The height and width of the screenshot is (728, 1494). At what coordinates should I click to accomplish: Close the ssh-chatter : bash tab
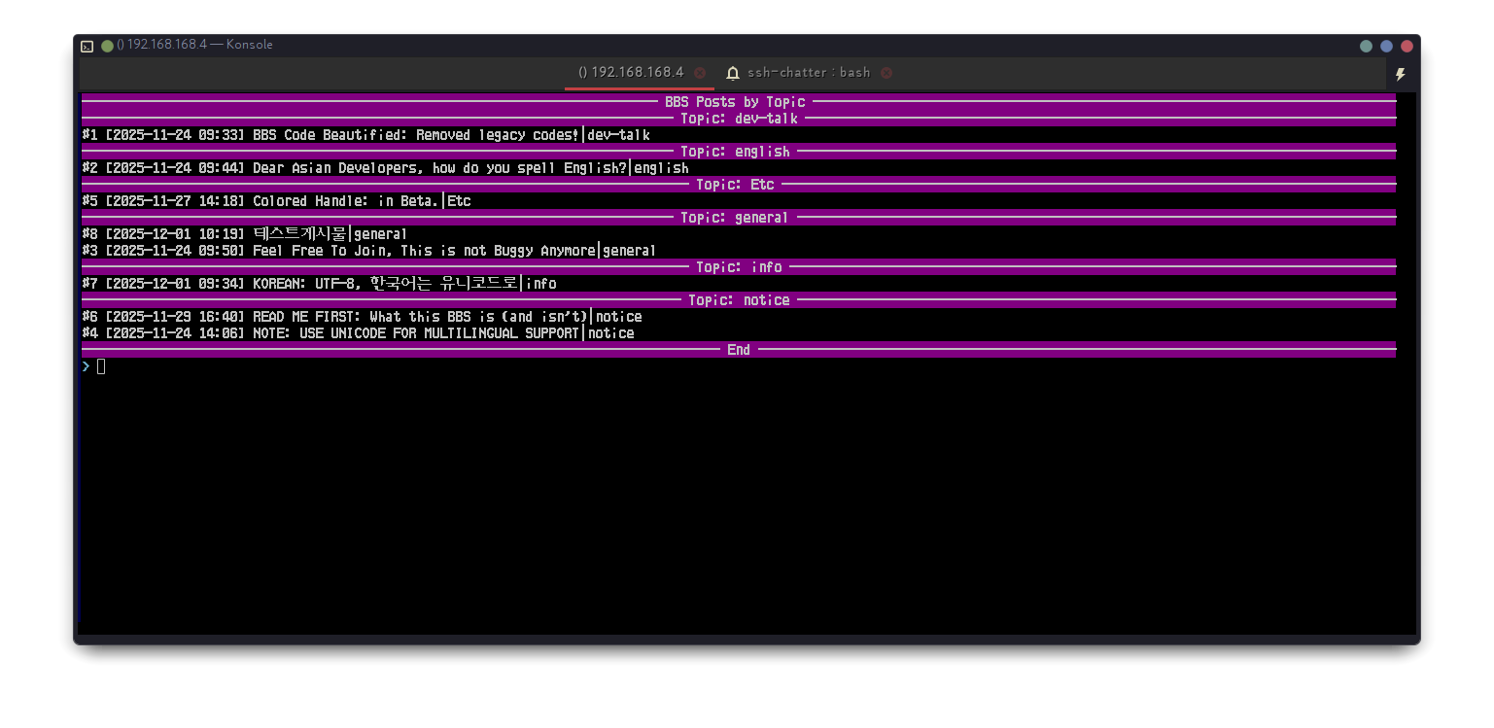click(x=886, y=73)
